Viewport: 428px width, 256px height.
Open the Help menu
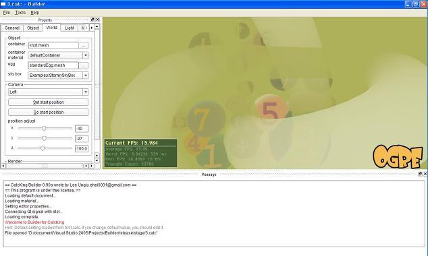(34, 13)
